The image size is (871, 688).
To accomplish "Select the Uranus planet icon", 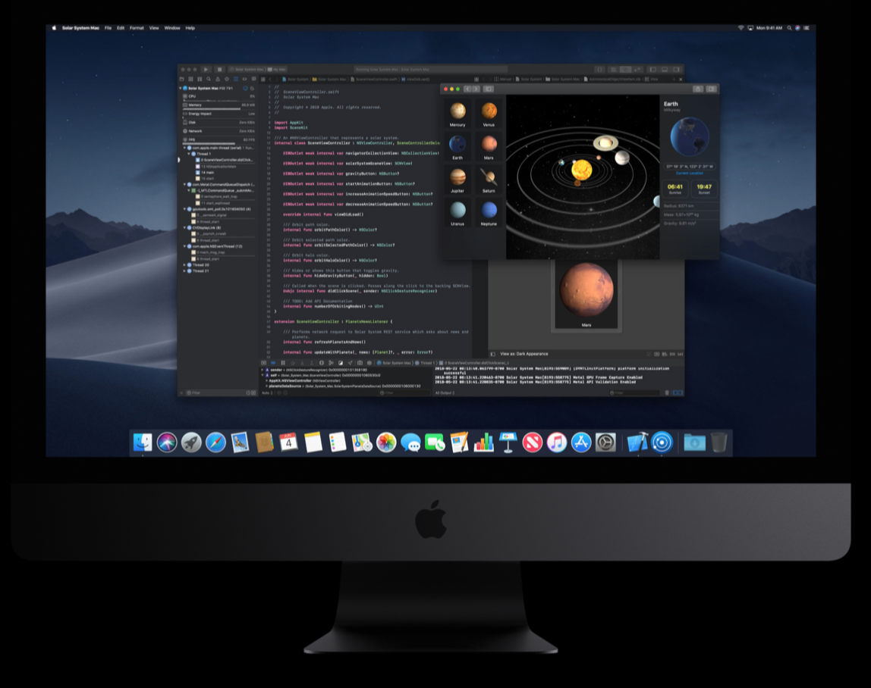I will click(458, 211).
